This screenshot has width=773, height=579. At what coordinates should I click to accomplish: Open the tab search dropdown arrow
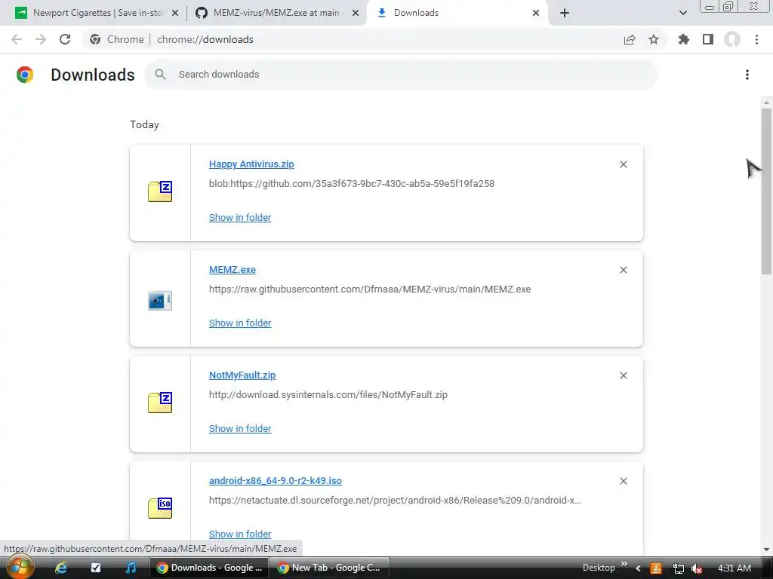pyautogui.click(x=682, y=13)
